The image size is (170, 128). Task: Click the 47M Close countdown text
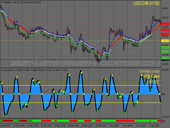pos(152,76)
